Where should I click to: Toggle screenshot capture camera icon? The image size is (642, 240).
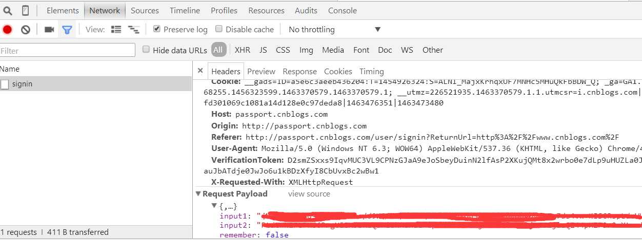pyautogui.click(x=49, y=30)
